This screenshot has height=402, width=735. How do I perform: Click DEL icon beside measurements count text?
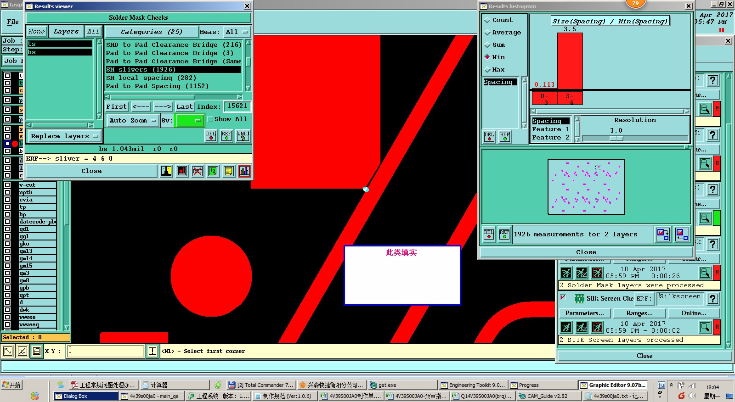pos(489,234)
